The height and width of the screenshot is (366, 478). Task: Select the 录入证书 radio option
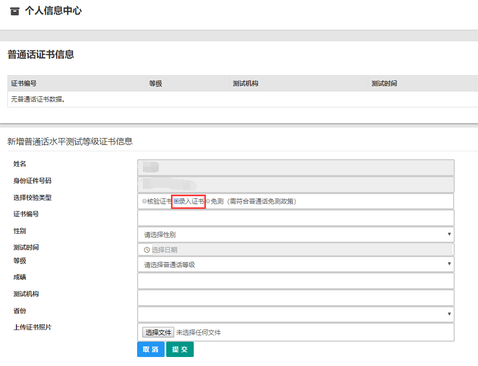click(x=177, y=201)
